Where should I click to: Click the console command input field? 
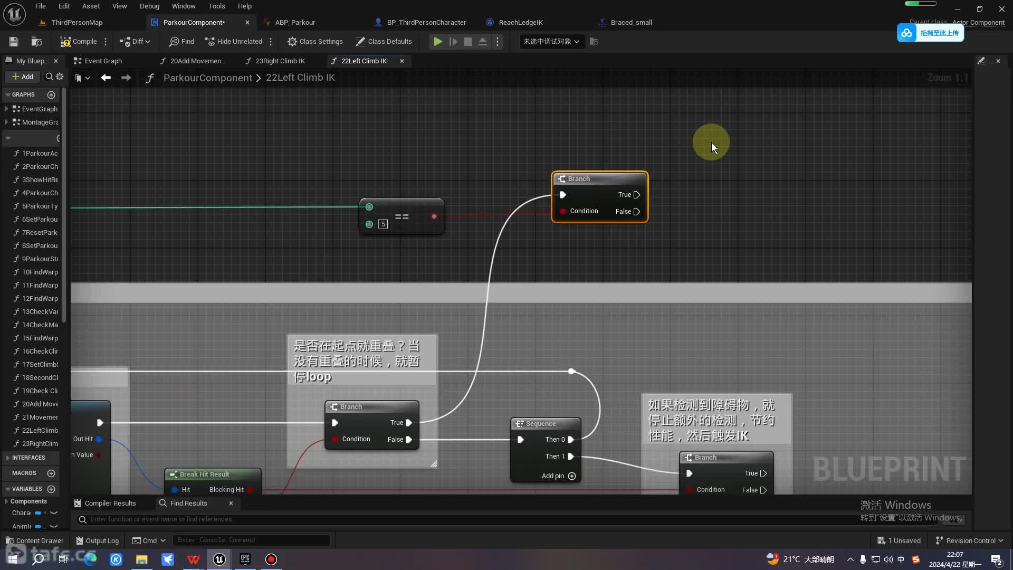click(x=252, y=540)
